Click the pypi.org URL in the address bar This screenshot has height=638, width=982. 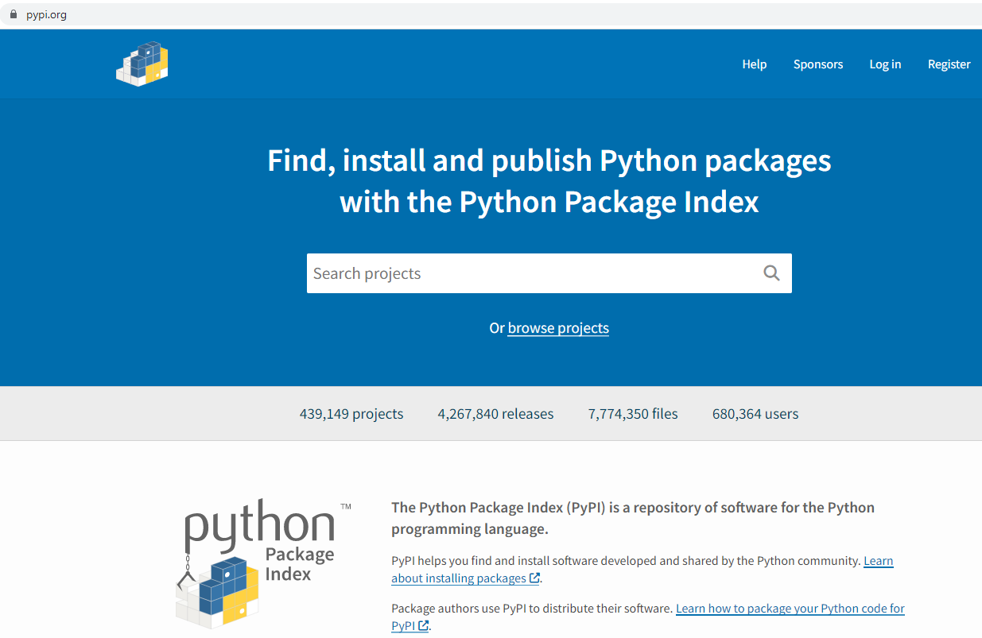(46, 14)
